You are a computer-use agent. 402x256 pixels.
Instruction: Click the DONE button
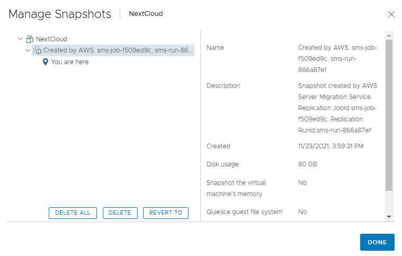click(x=377, y=242)
